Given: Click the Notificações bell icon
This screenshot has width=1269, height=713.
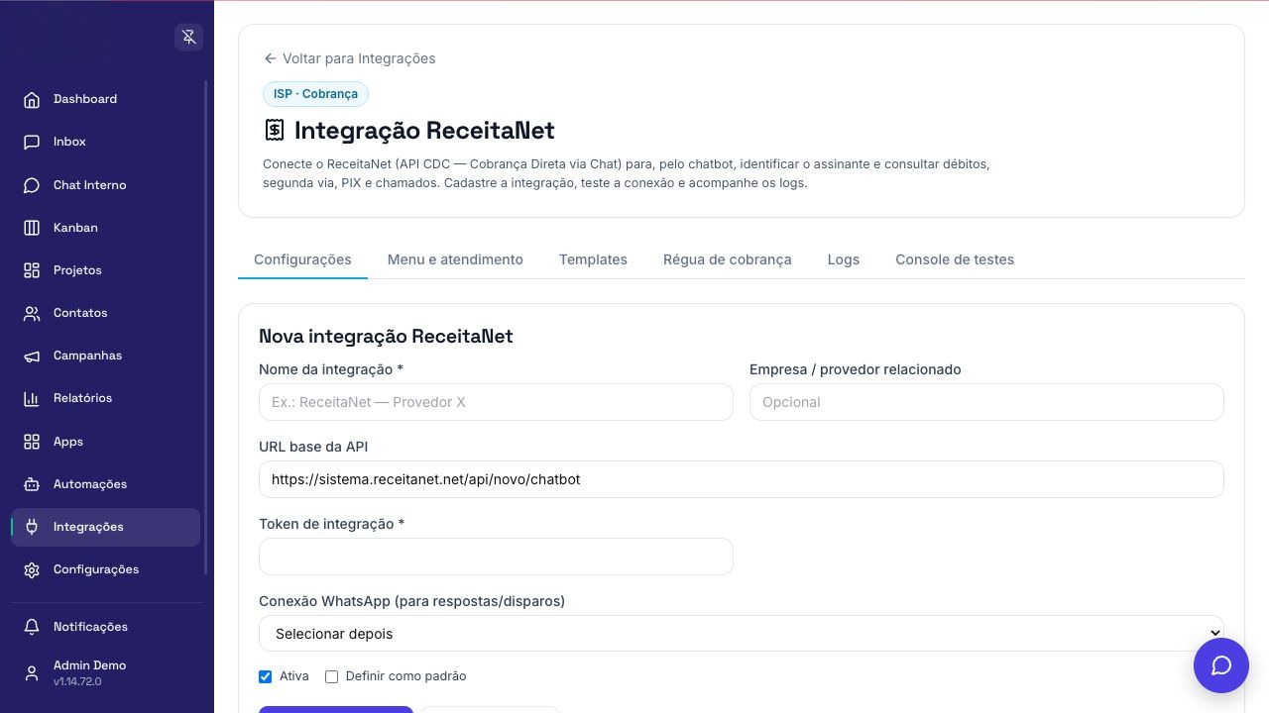Looking at the screenshot, I should (32, 627).
